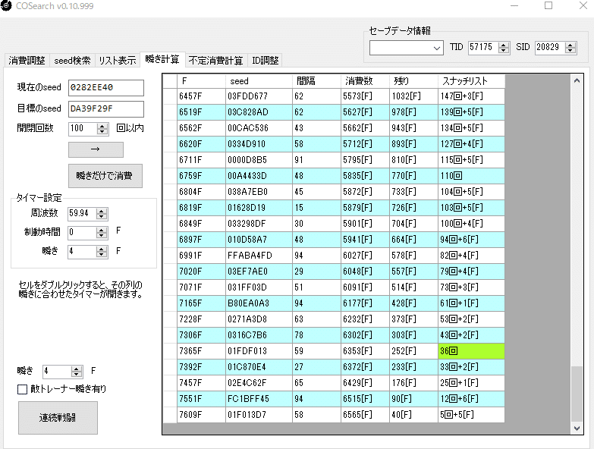594x449 pixels.
Task: Select the cell '94回+6[F]'
Action: (471, 239)
